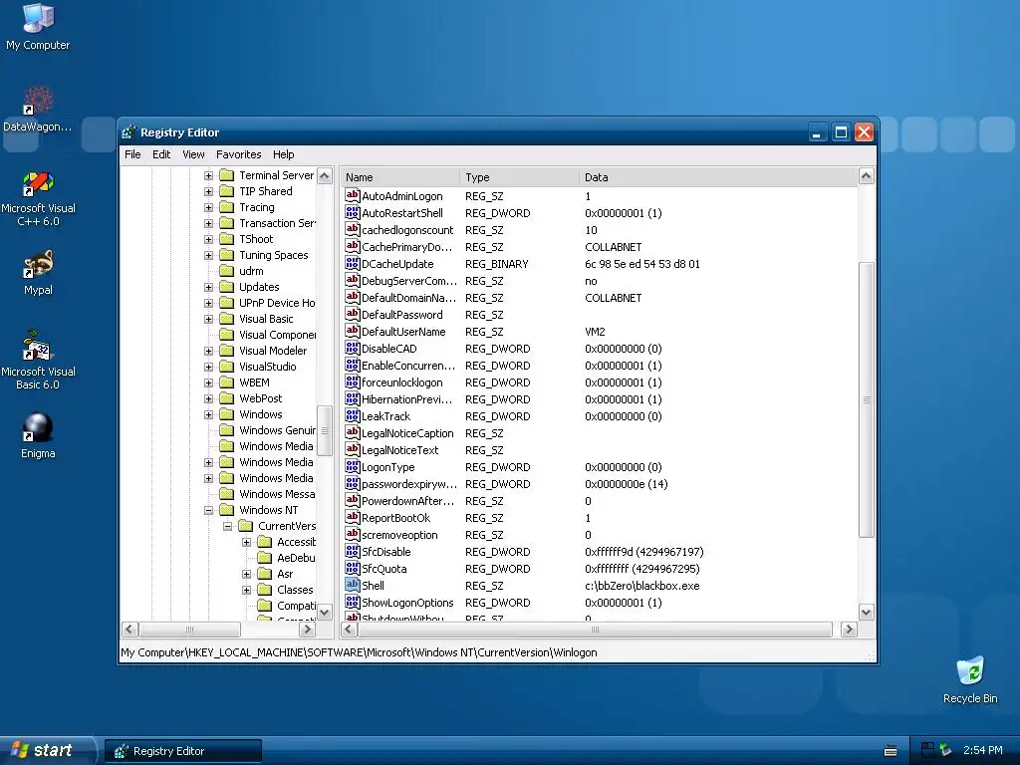Select the forceunlocklogon value name
The height and width of the screenshot is (765, 1020).
(402, 382)
